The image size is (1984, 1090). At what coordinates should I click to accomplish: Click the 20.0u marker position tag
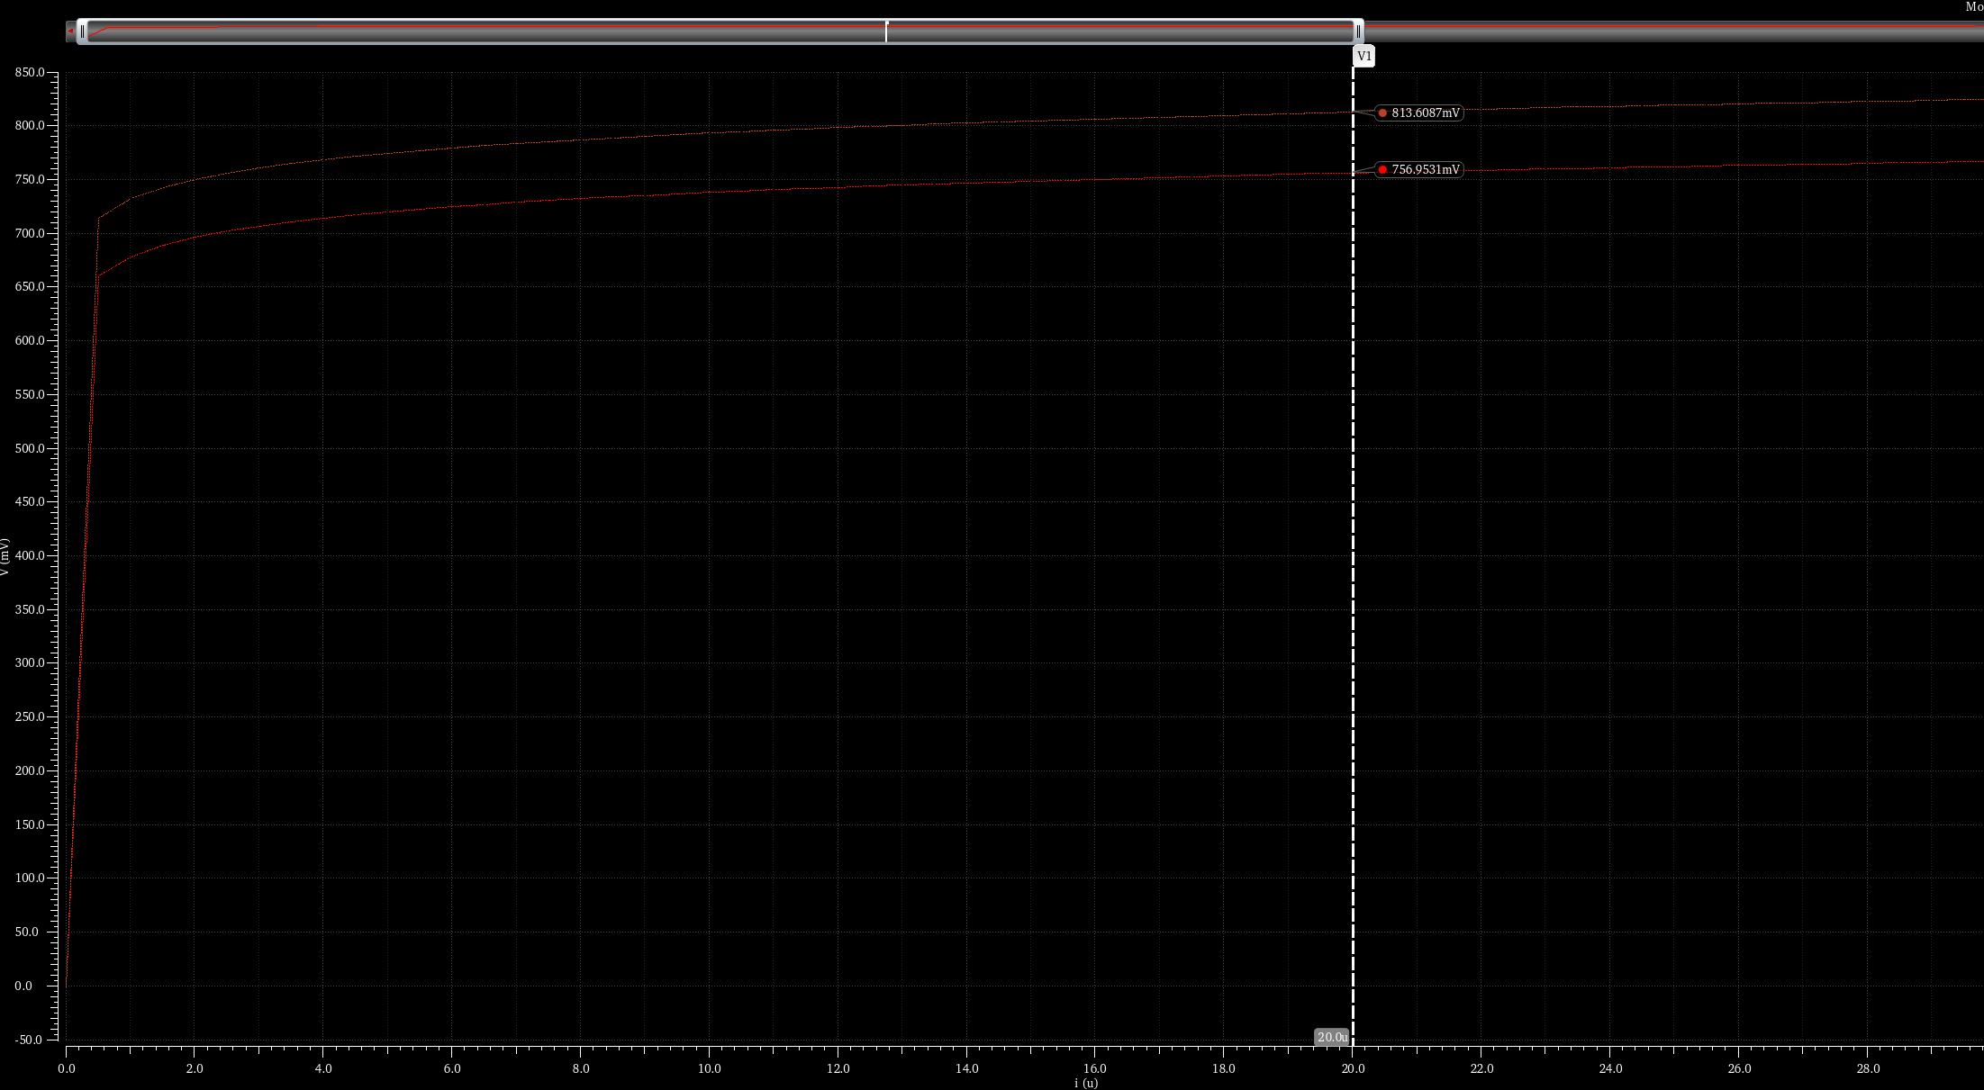pos(1332,1037)
